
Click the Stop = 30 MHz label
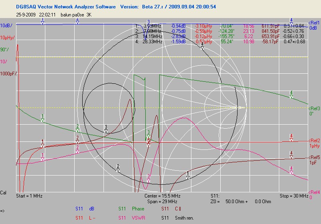point(294,196)
